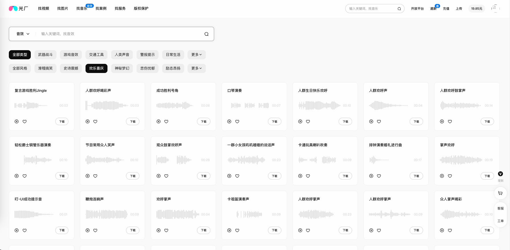Click the 上传 upload link
The image size is (510, 250).
pyautogui.click(x=459, y=9)
